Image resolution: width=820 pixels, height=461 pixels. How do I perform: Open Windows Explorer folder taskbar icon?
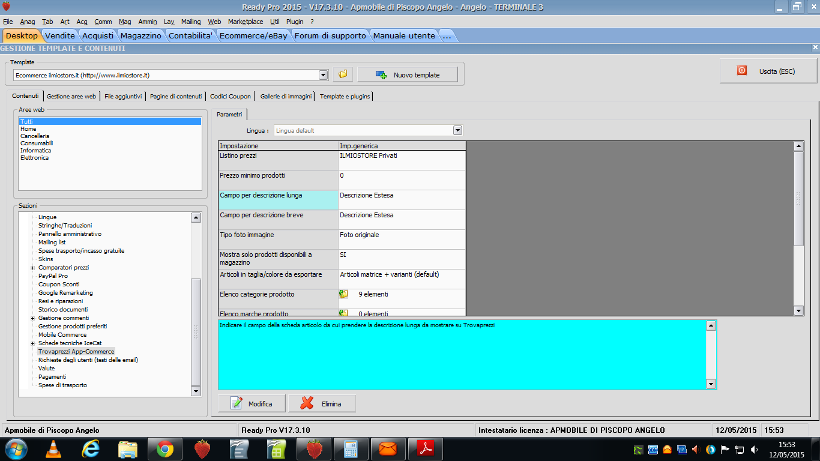coord(128,449)
